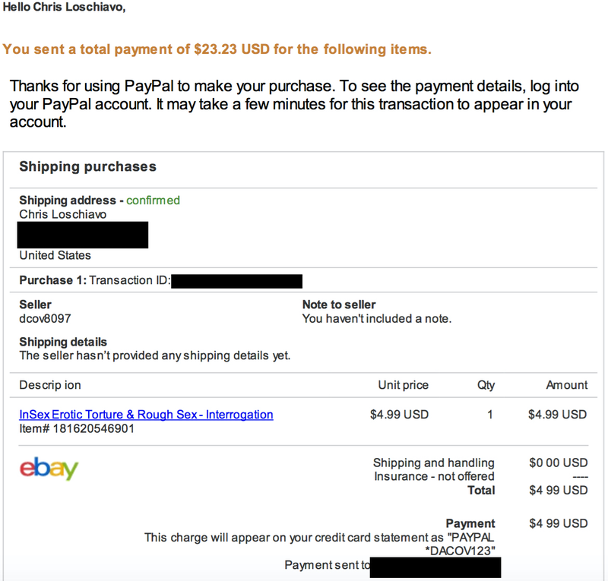Click the Item# 181620546901 text
Viewport: 608px width, 581px height.
click(x=77, y=428)
